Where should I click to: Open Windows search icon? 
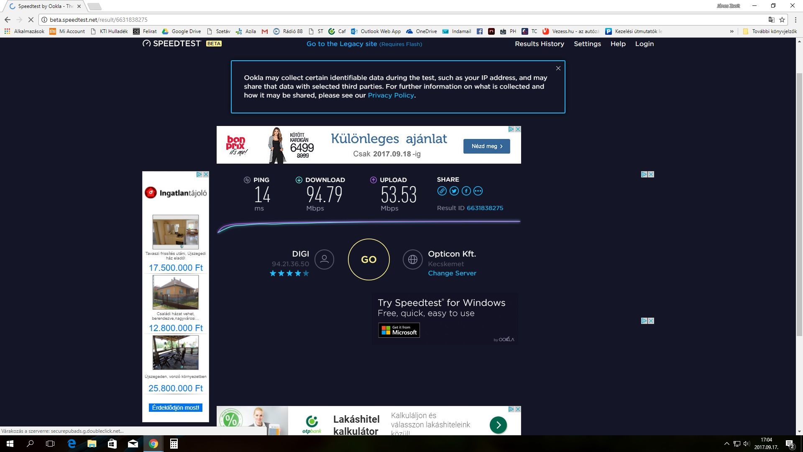(30, 444)
